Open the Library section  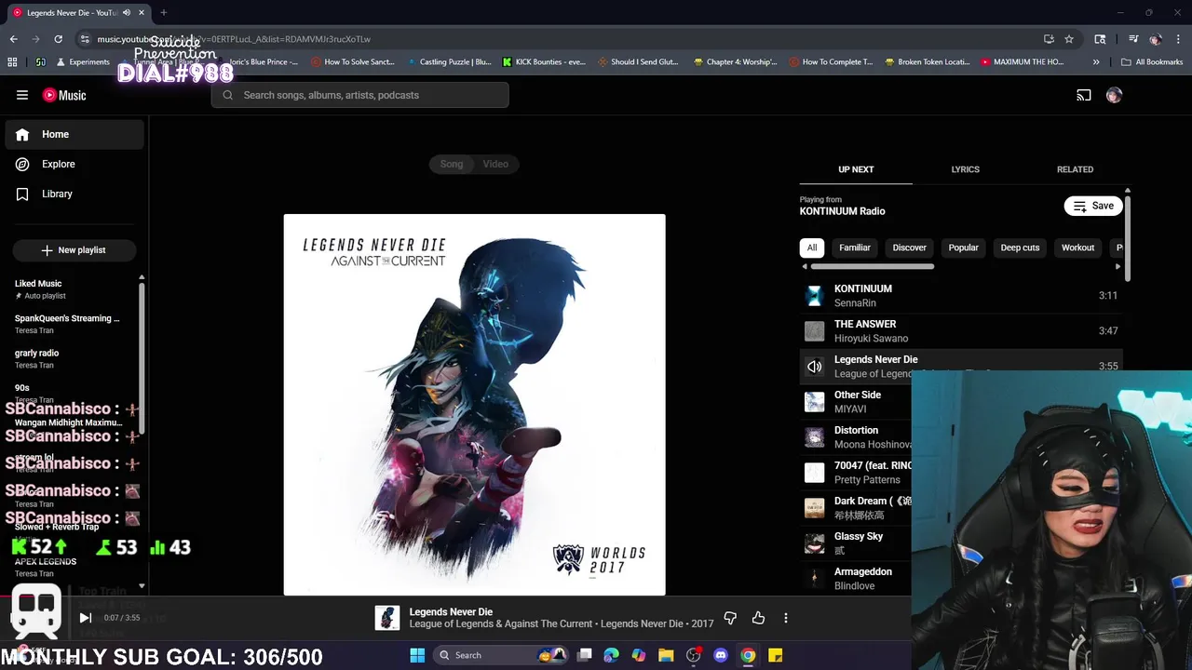coord(74,194)
